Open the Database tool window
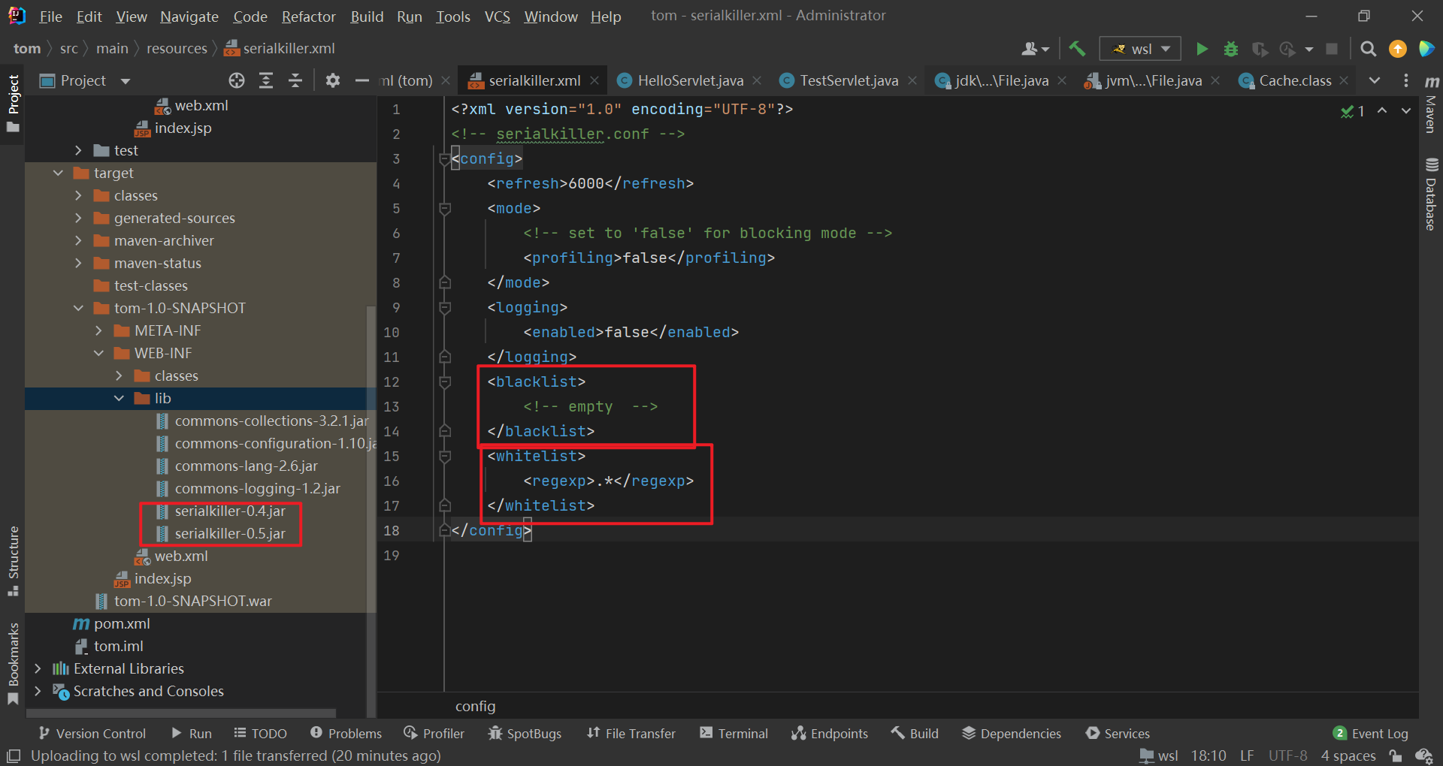The width and height of the screenshot is (1443, 766). (x=1432, y=194)
